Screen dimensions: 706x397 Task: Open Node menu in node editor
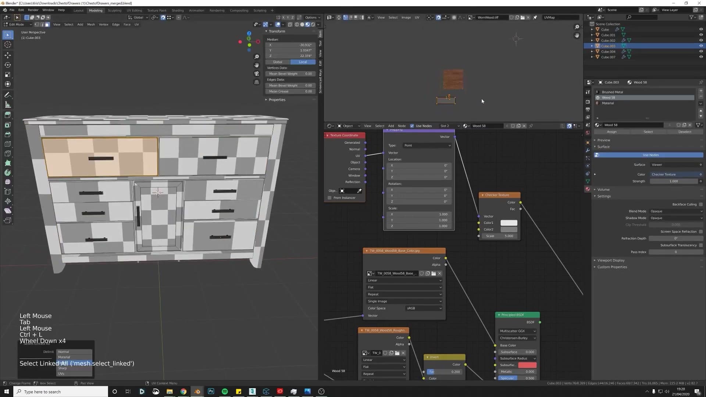tap(402, 126)
